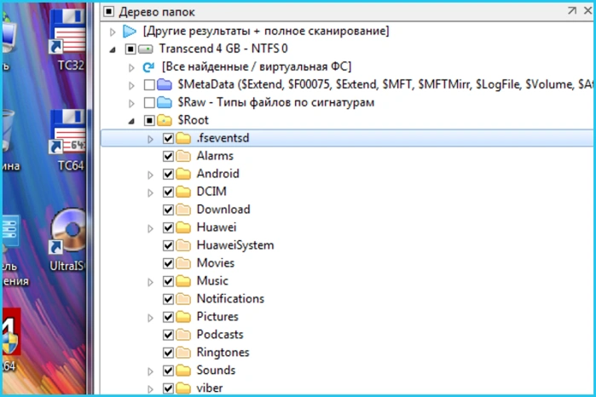Click the Alarms folder icon
Image resolution: width=596 pixels, height=397 pixels.
[x=183, y=156]
